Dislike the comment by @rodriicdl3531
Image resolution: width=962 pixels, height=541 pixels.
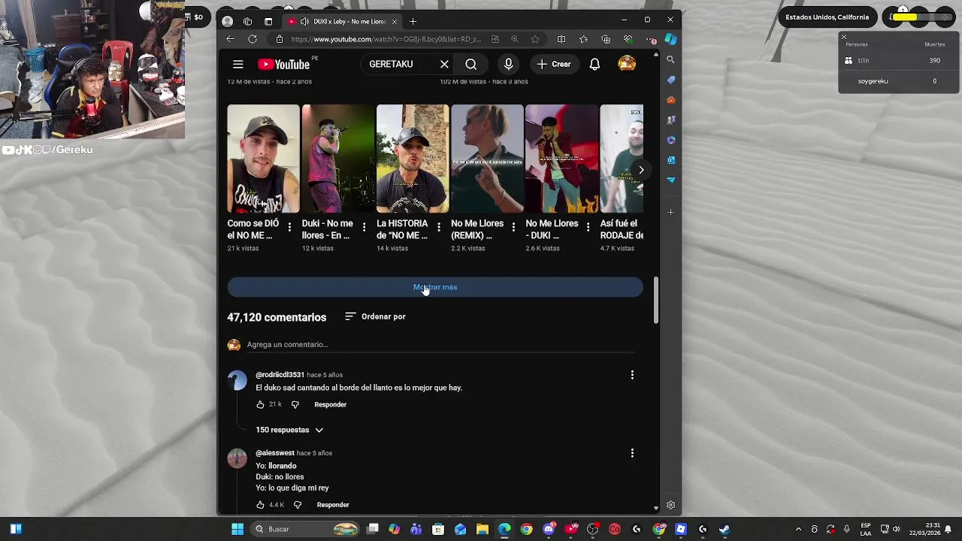coord(295,404)
